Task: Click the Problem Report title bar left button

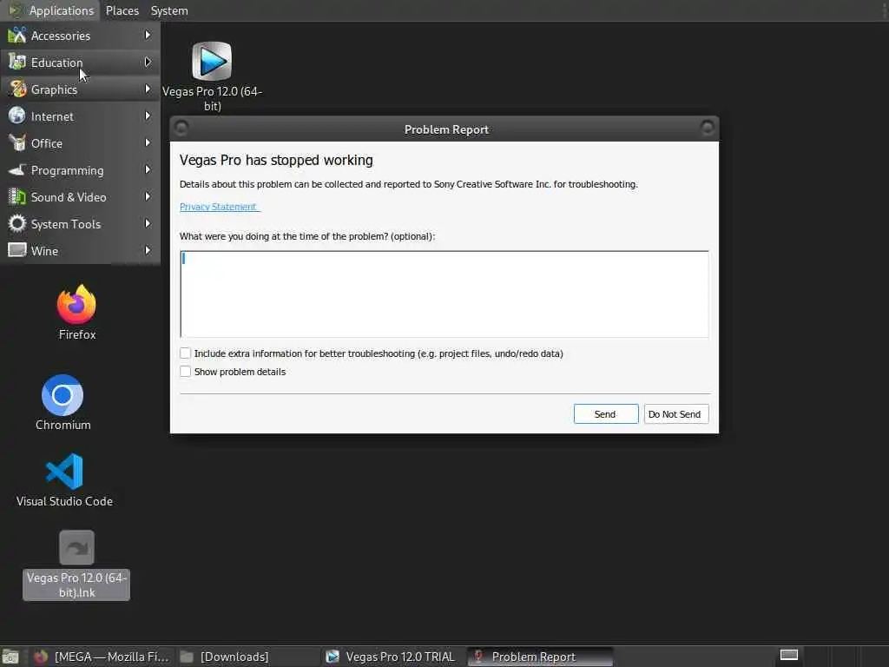Action: (x=181, y=129)
